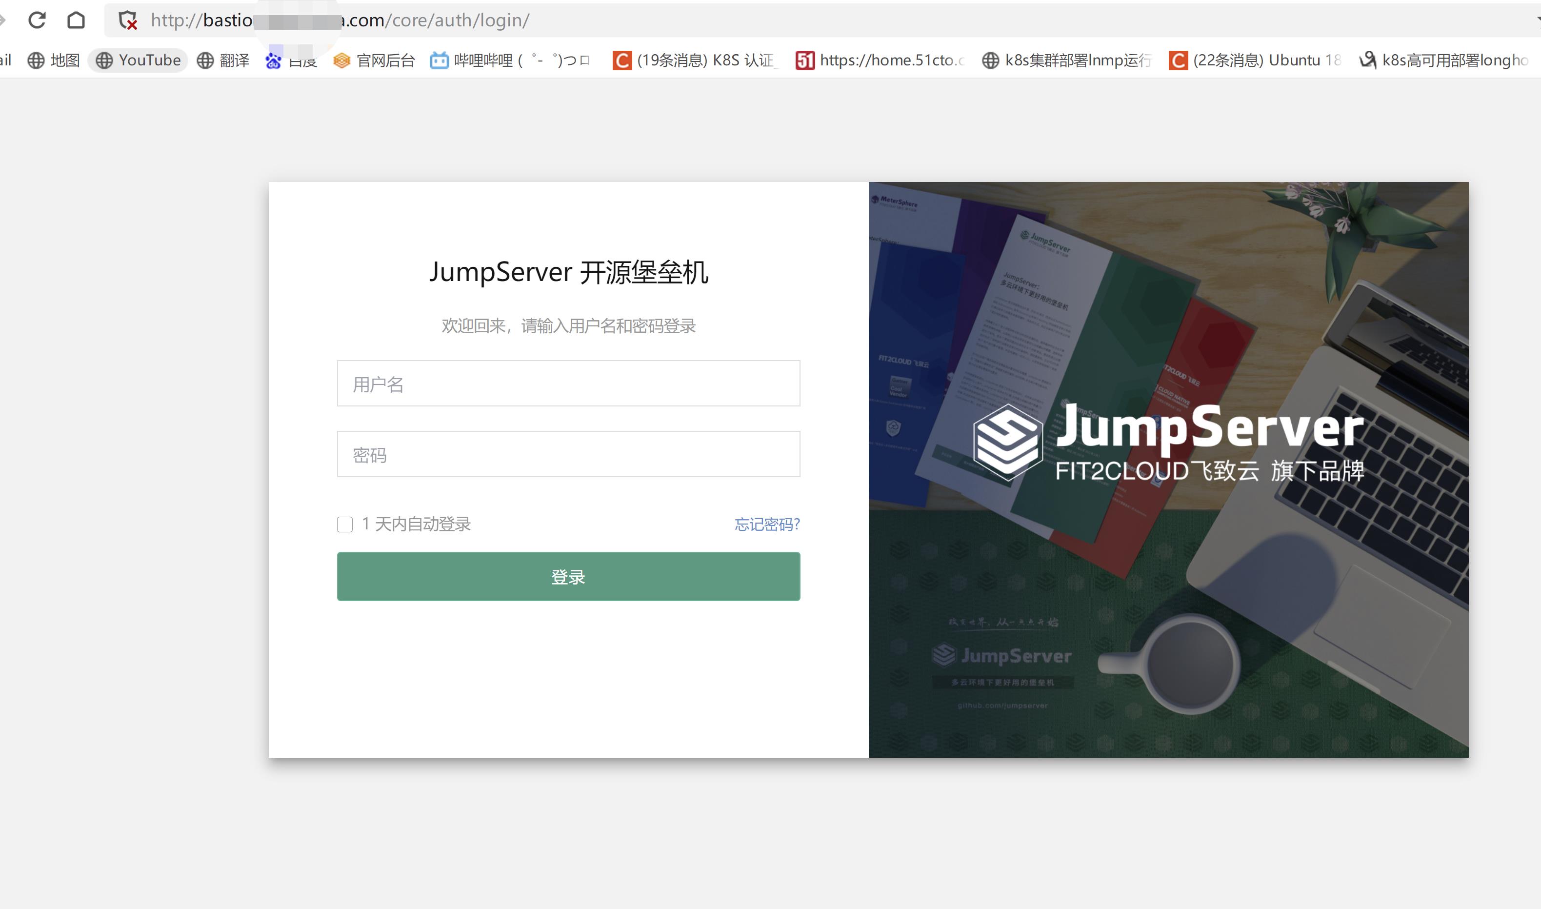Open the k8s高可用部署longhorn bookmark
Image resolution: width=1541 pixels, height=909 pixels.
[1443, 60]
